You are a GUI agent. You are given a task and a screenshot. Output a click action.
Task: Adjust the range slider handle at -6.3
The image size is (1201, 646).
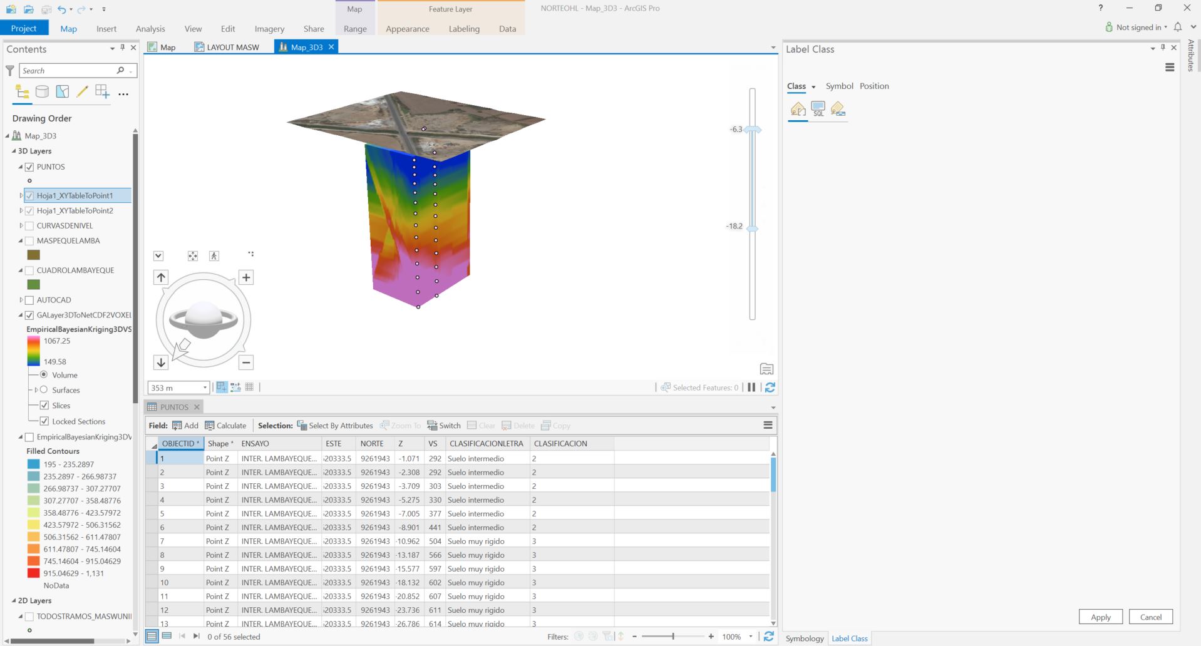[753, 130]
